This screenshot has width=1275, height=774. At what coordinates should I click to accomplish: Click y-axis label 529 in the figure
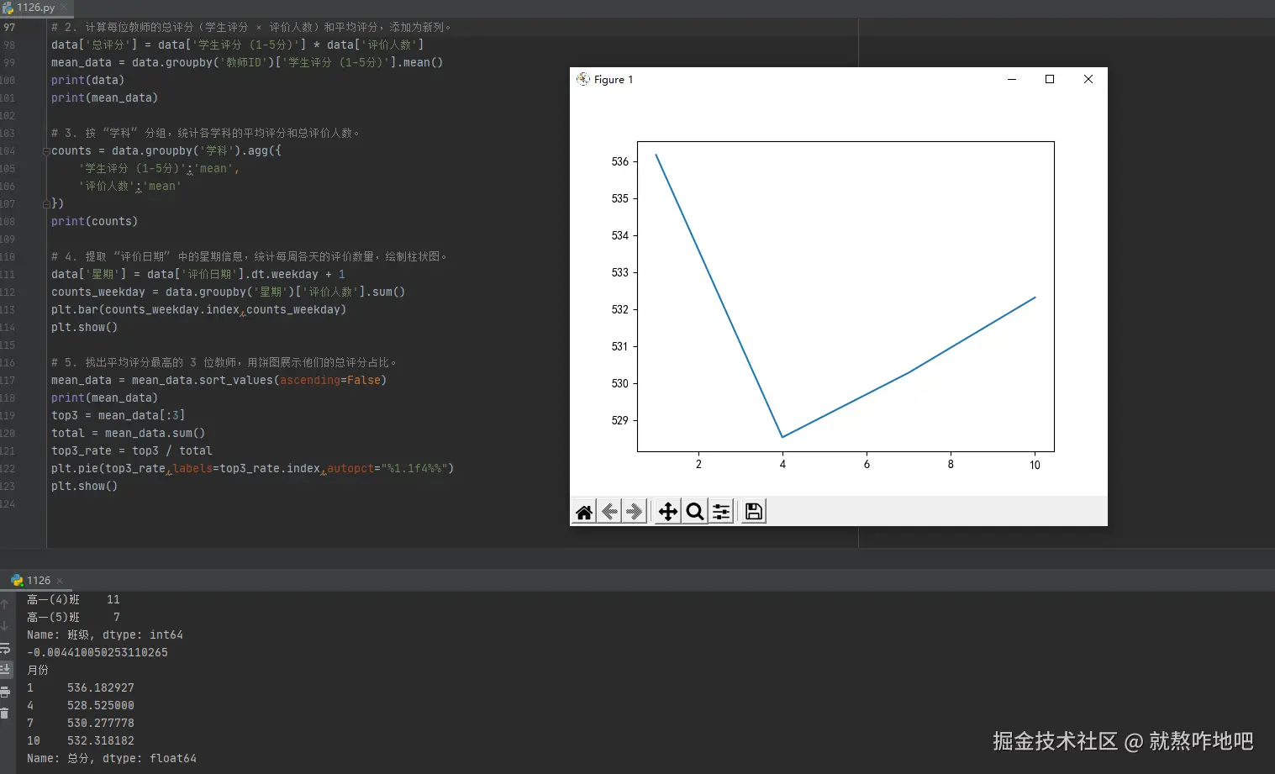619,420
